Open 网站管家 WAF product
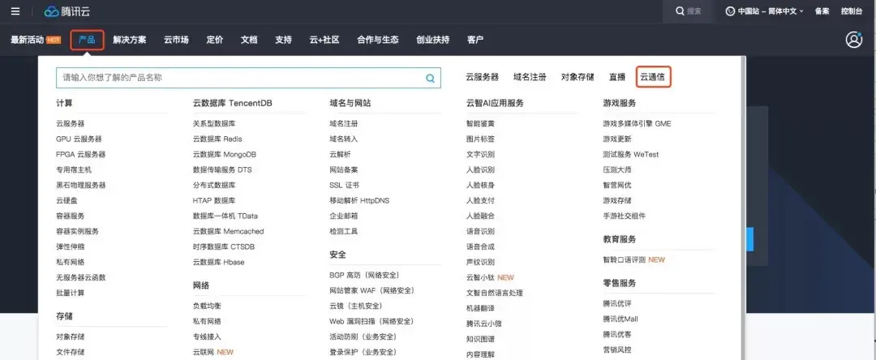 click(372, 290)
